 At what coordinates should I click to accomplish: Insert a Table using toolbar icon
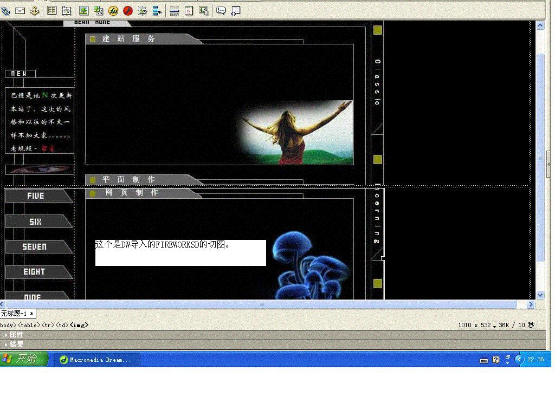(52, 10)
